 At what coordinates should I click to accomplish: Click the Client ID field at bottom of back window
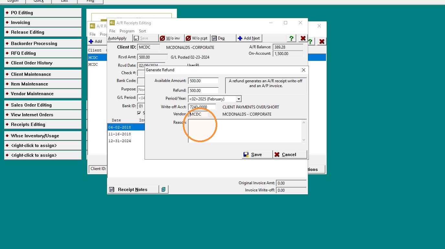[98, 169]
